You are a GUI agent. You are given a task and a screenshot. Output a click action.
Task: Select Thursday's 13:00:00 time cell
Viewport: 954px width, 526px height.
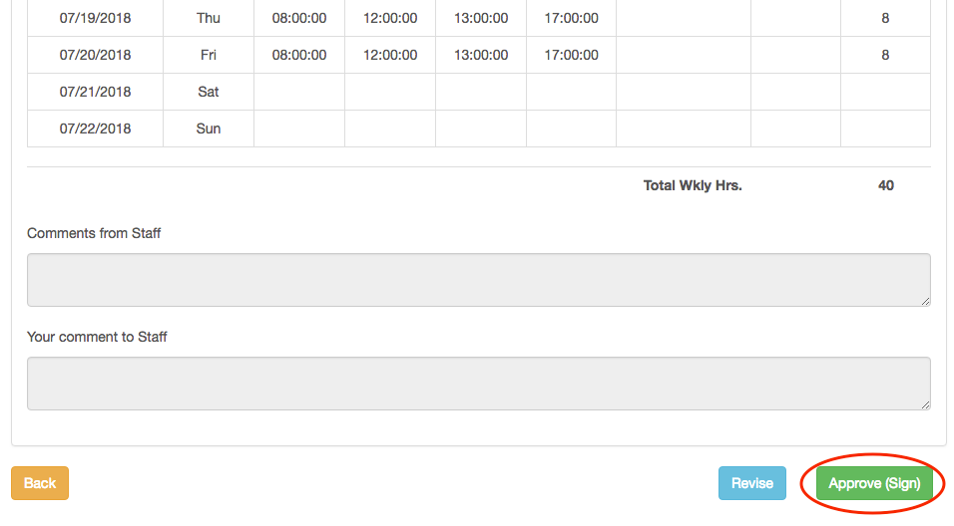click(x=481, y=18)
